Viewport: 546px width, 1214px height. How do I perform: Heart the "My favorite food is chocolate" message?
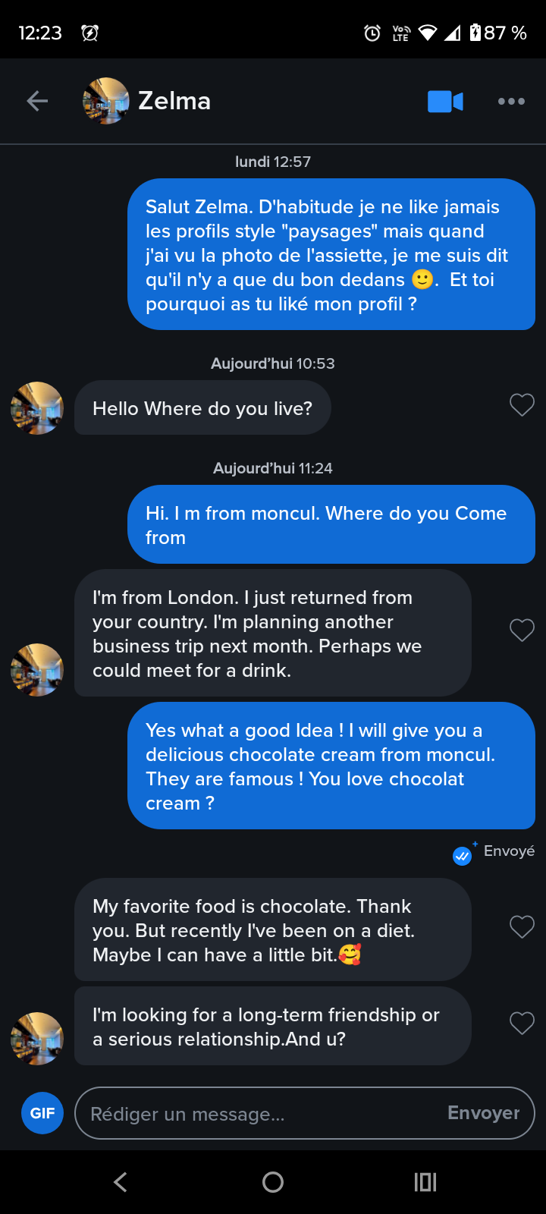pyautogui.click(x=522, y=926)
